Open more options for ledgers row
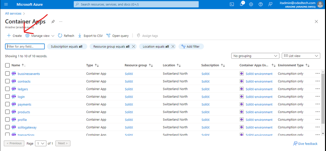 [x=317, y=89]
